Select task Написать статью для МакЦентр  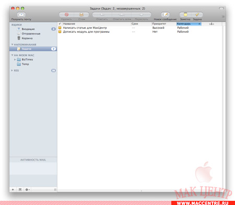point(85,28)
